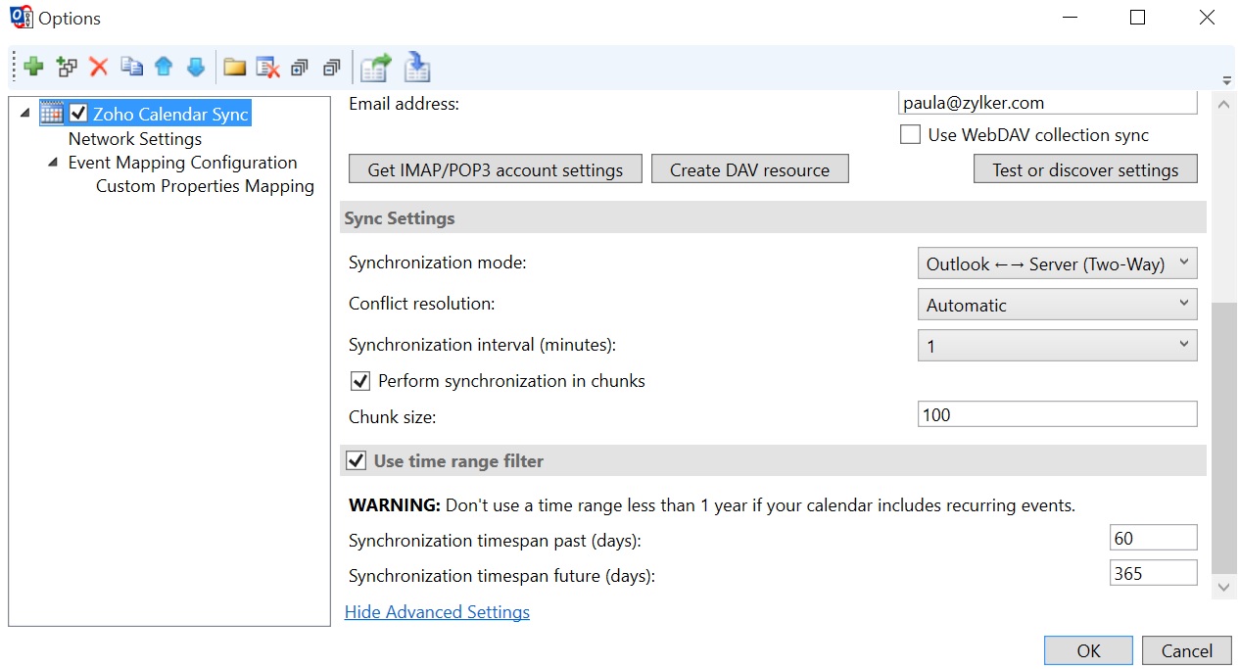Move profile up with blue up arrow
The width and height of the screenshot is (1239, 669).
164,68
